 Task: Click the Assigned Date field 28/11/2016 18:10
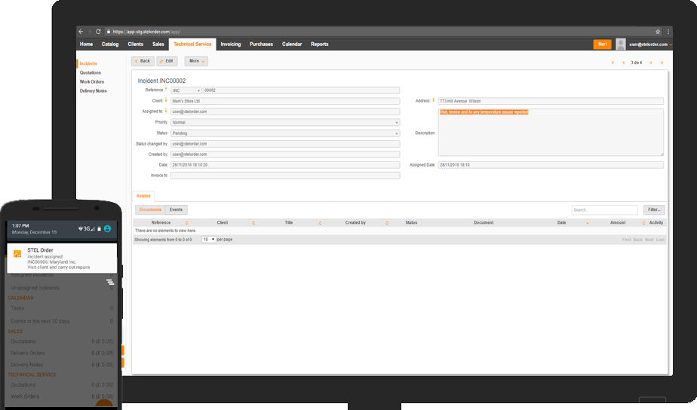point(551,165)
